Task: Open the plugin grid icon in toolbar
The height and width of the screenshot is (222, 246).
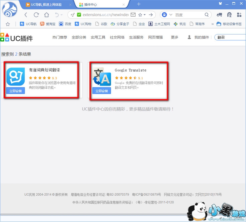Action: (239, 15)
